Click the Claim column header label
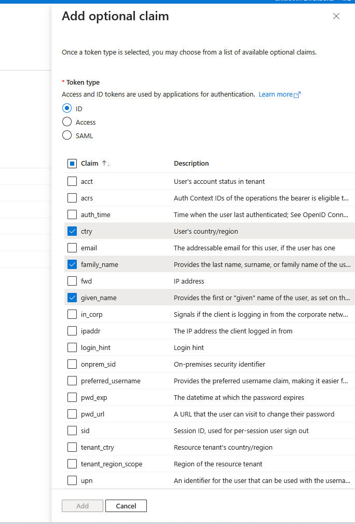Viewport: 355px width, 524px height. [89, 164]
